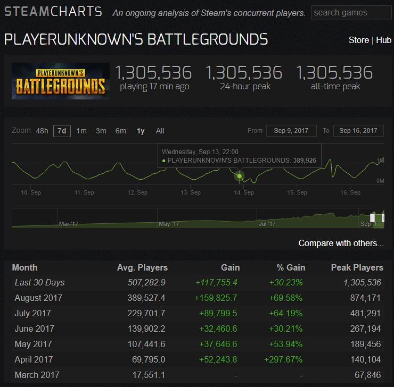Click the 14. Sep axis label
394x387 pixels.
pyautogui.click(x=244, y=192)
